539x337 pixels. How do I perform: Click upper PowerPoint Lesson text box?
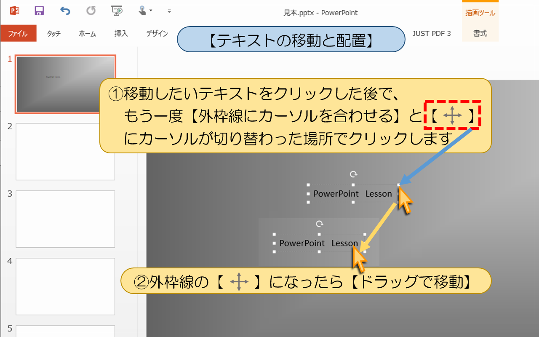(x=353, y=193)
